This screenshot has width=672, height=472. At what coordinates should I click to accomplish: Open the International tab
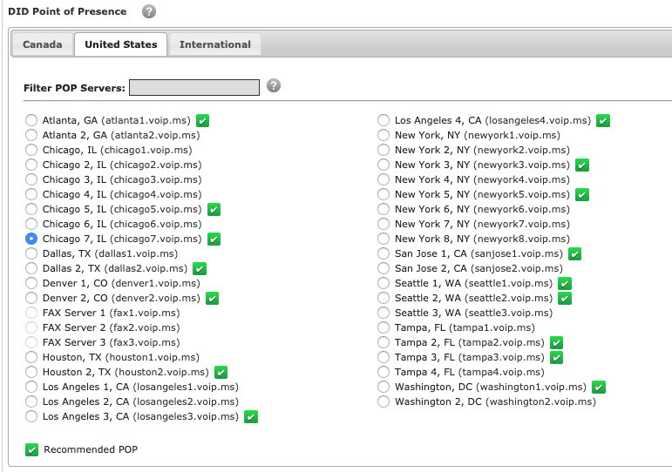point(214,44)
